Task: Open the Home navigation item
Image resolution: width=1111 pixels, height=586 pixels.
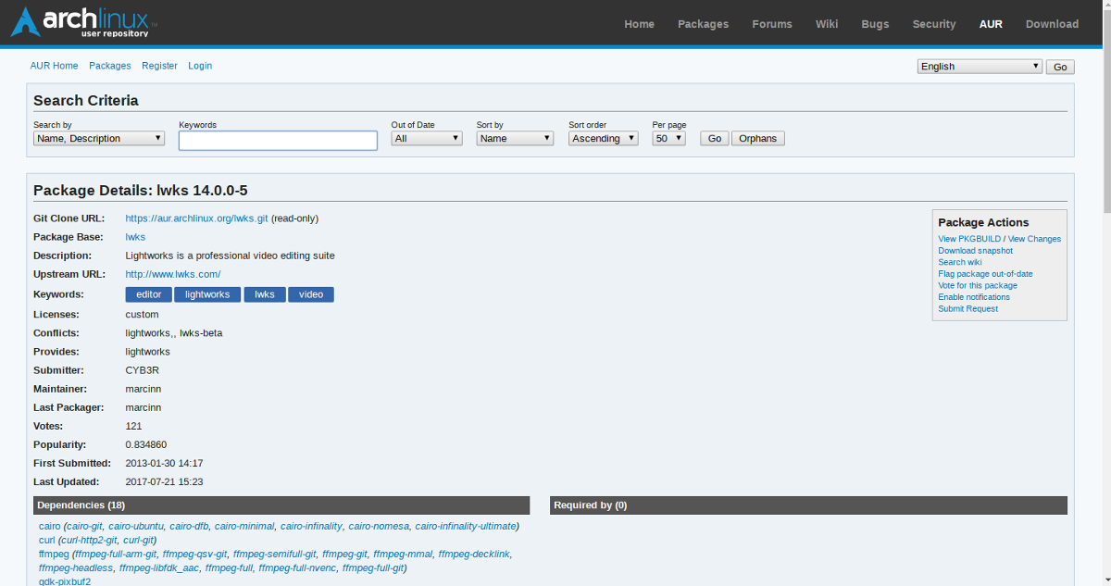Action: (639, 24)
